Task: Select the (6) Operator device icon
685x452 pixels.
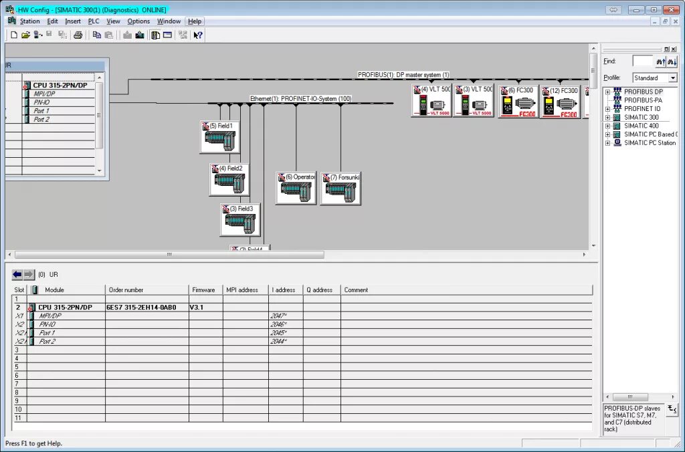Action: coord(296,188)
